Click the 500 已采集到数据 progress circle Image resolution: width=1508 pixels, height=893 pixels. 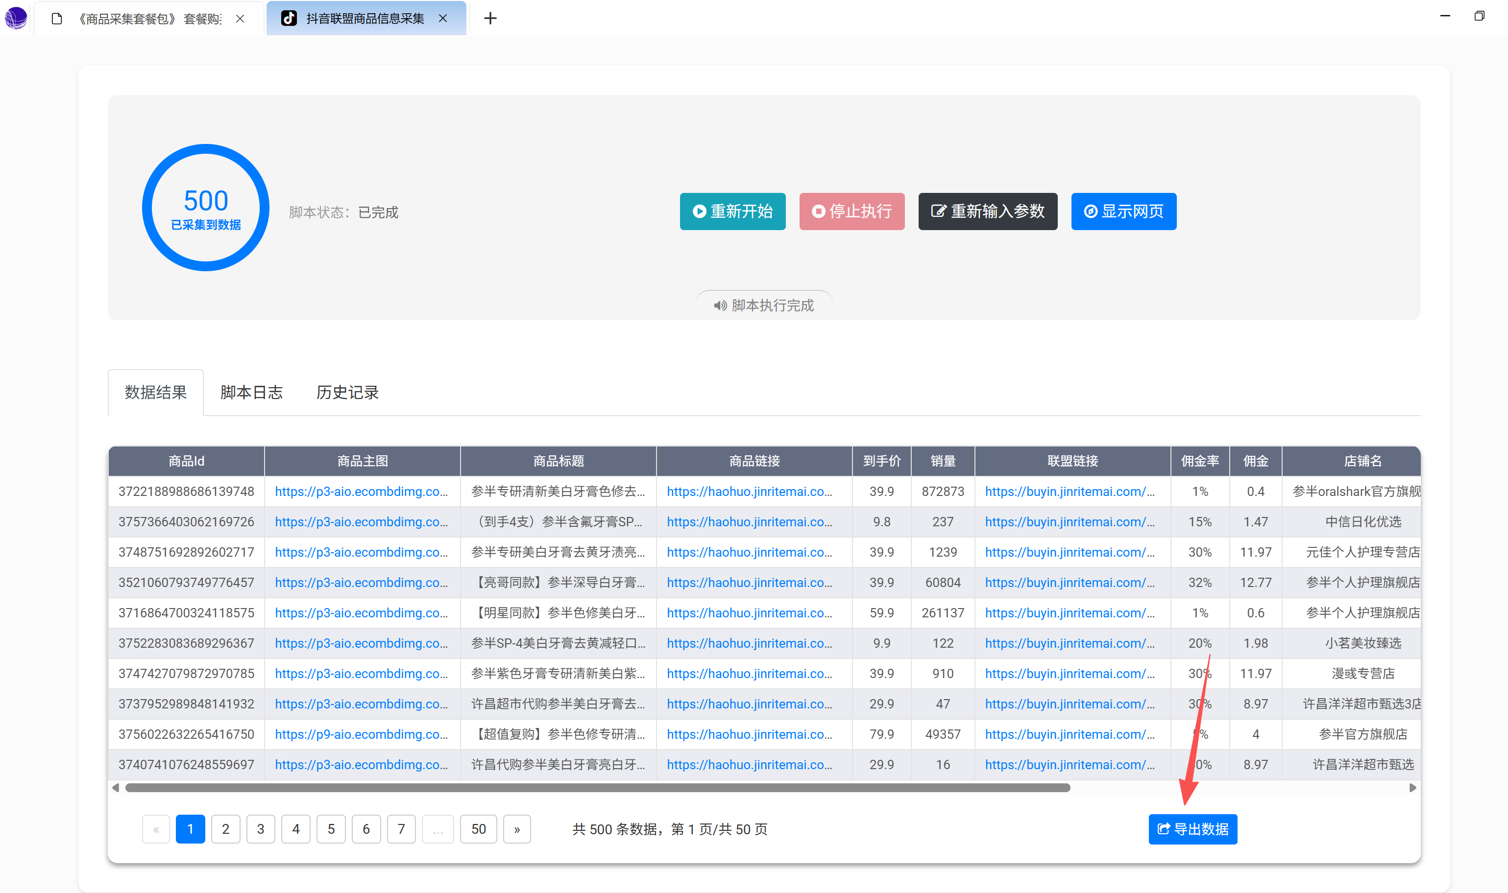(206, 208)
